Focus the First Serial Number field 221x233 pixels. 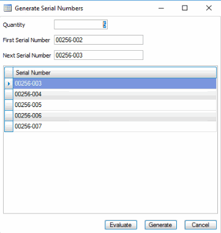click(99, 40)
